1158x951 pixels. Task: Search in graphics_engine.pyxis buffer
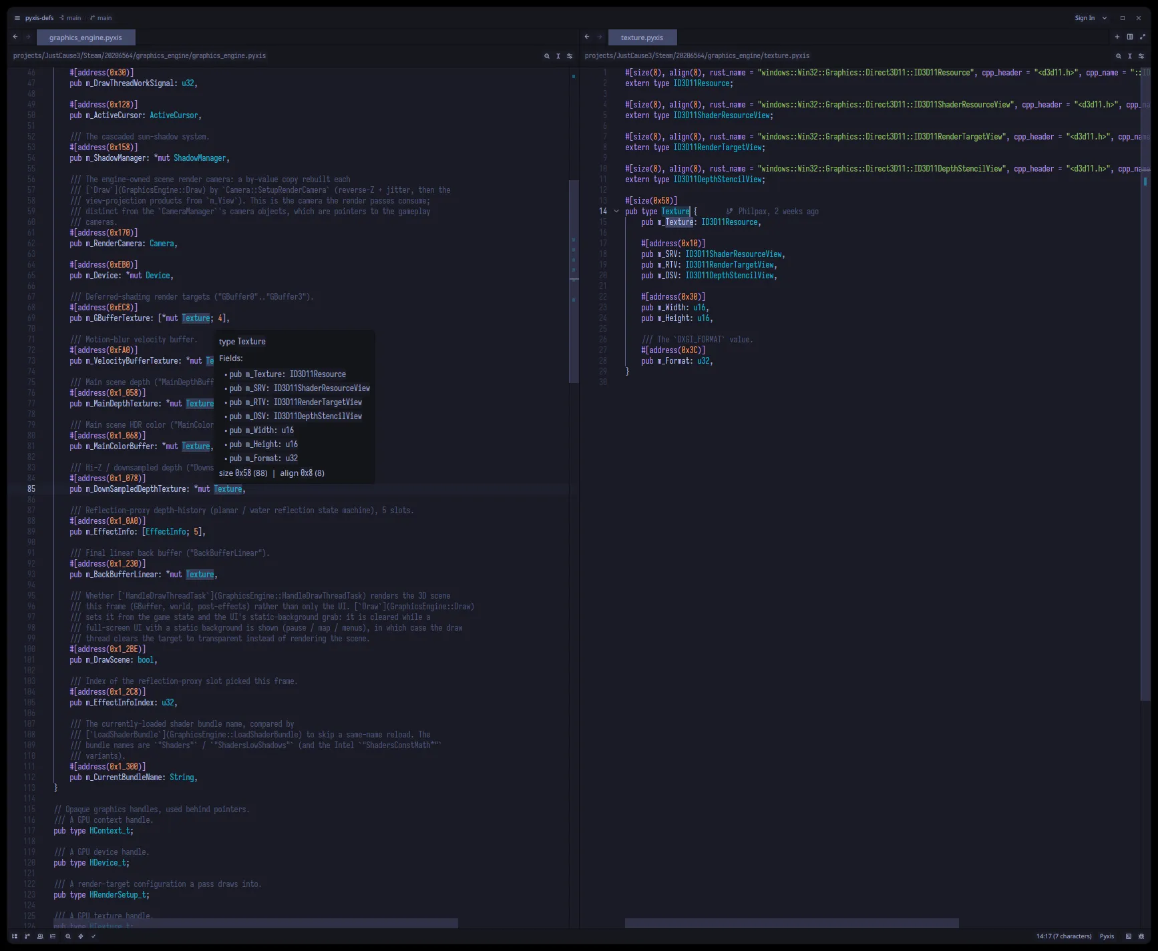(x=547, y=56)
